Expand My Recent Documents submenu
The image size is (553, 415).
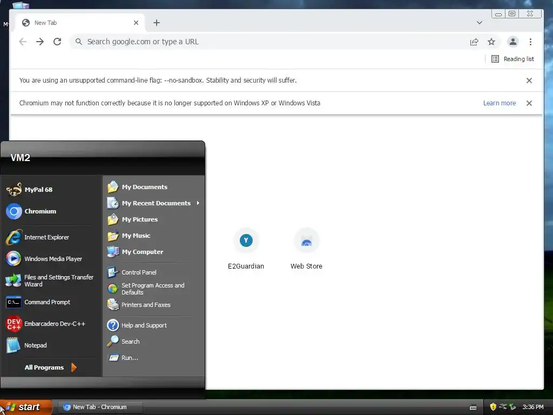[x=153, y=203]
